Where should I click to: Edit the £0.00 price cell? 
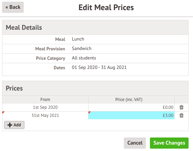[131, 107]
